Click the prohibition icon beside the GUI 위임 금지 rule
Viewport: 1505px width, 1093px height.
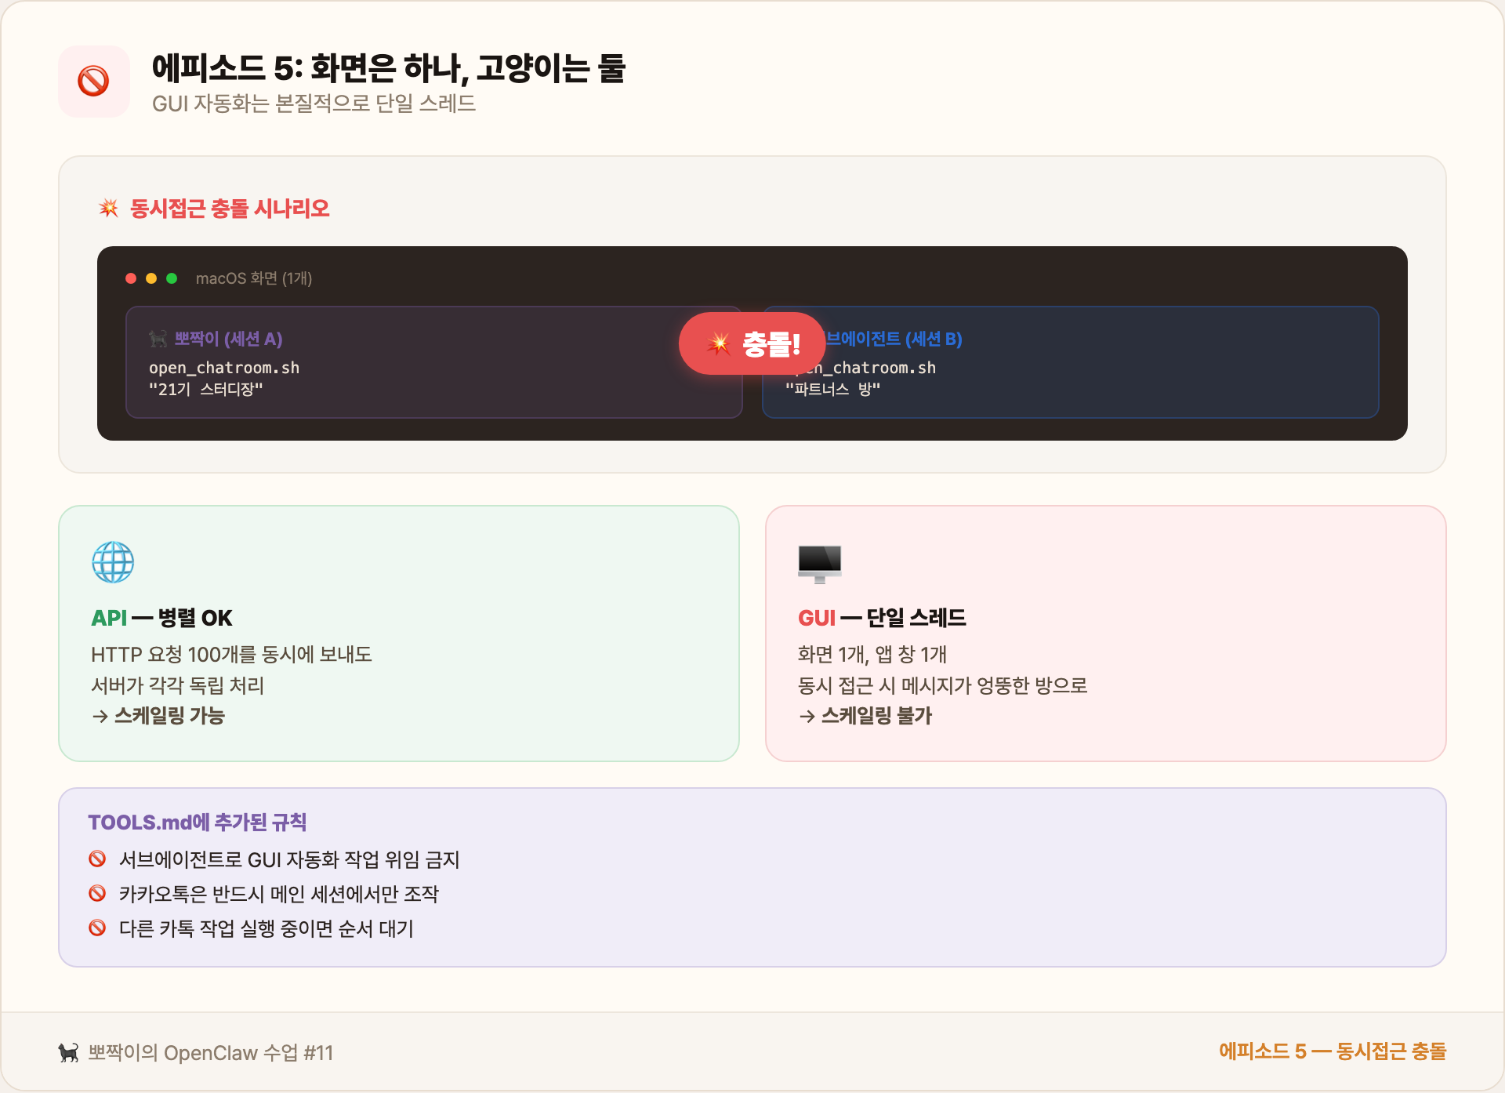[98, 859]
